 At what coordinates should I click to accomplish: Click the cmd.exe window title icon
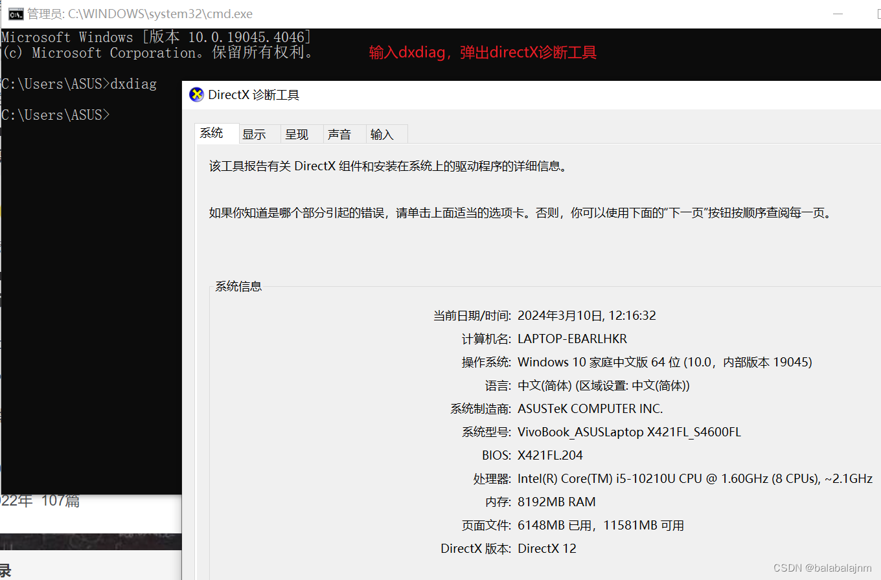(16, 14)
